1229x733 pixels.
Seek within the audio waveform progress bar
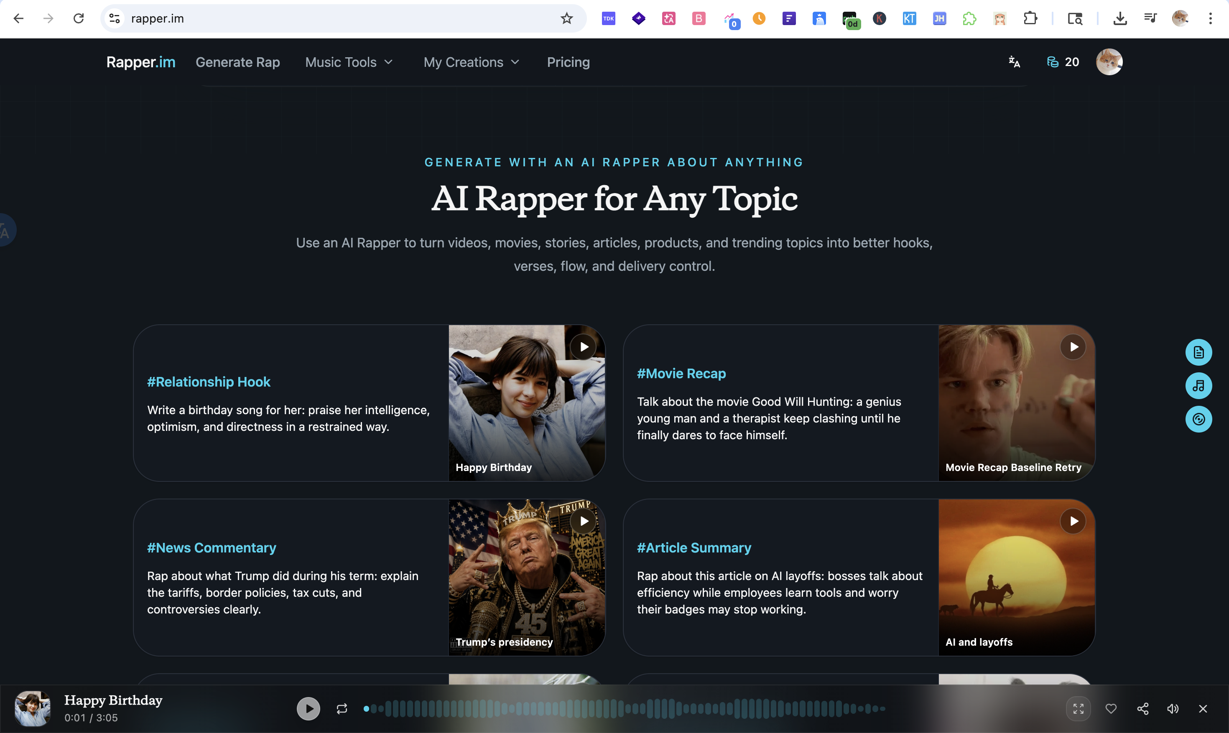625,709
